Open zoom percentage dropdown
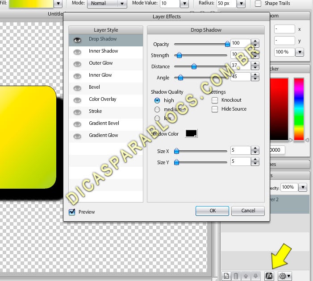The height and width of the screenshot is (281, 313). point(300,52)
